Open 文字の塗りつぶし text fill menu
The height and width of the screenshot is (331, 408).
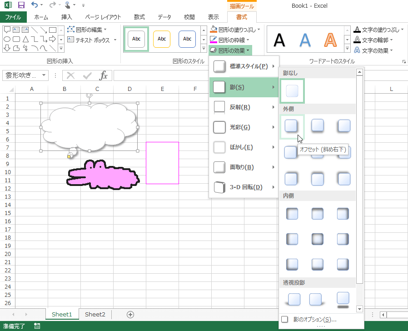click(x=379, y=30)
